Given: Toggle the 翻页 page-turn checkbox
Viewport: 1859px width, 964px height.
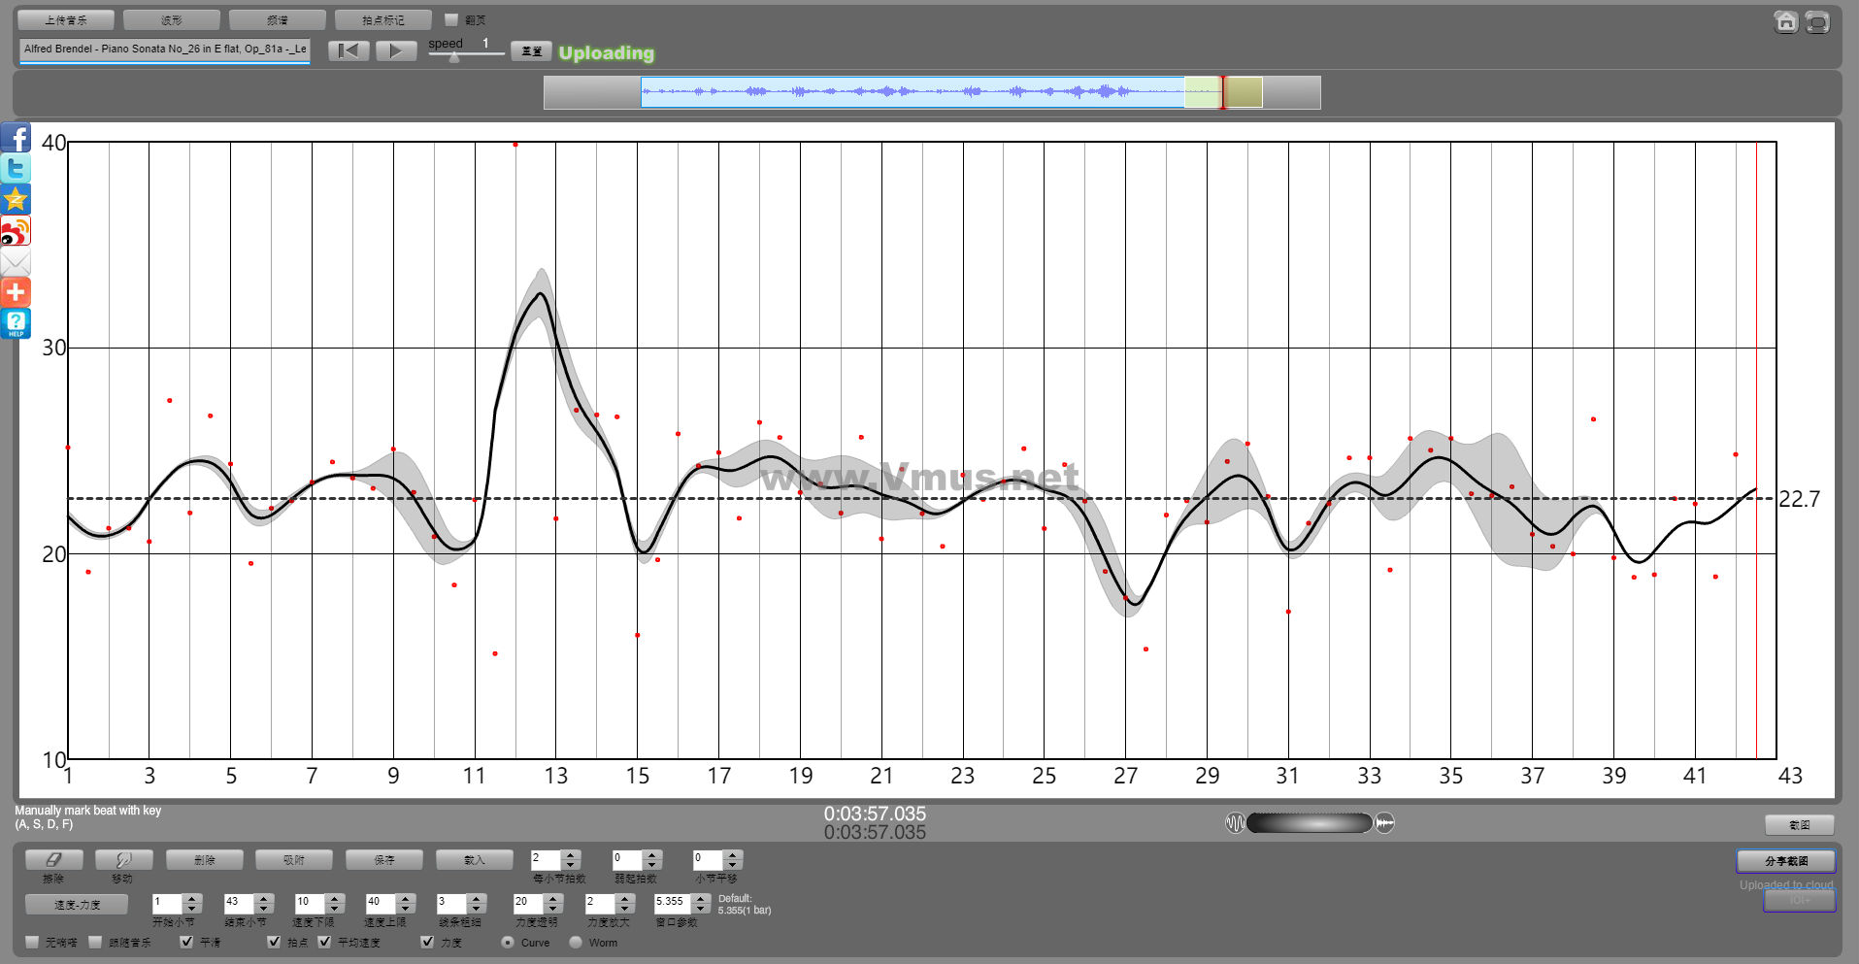Looking at the screenshot, I should click(451, 19).
